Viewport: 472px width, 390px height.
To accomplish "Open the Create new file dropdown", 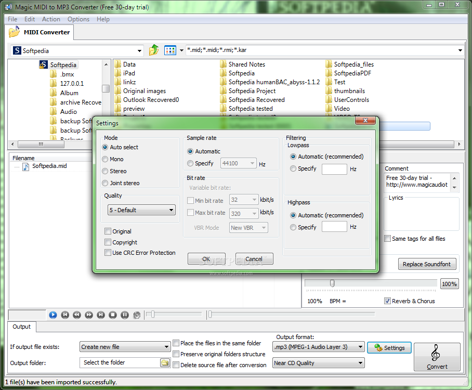I will point(125,347).
